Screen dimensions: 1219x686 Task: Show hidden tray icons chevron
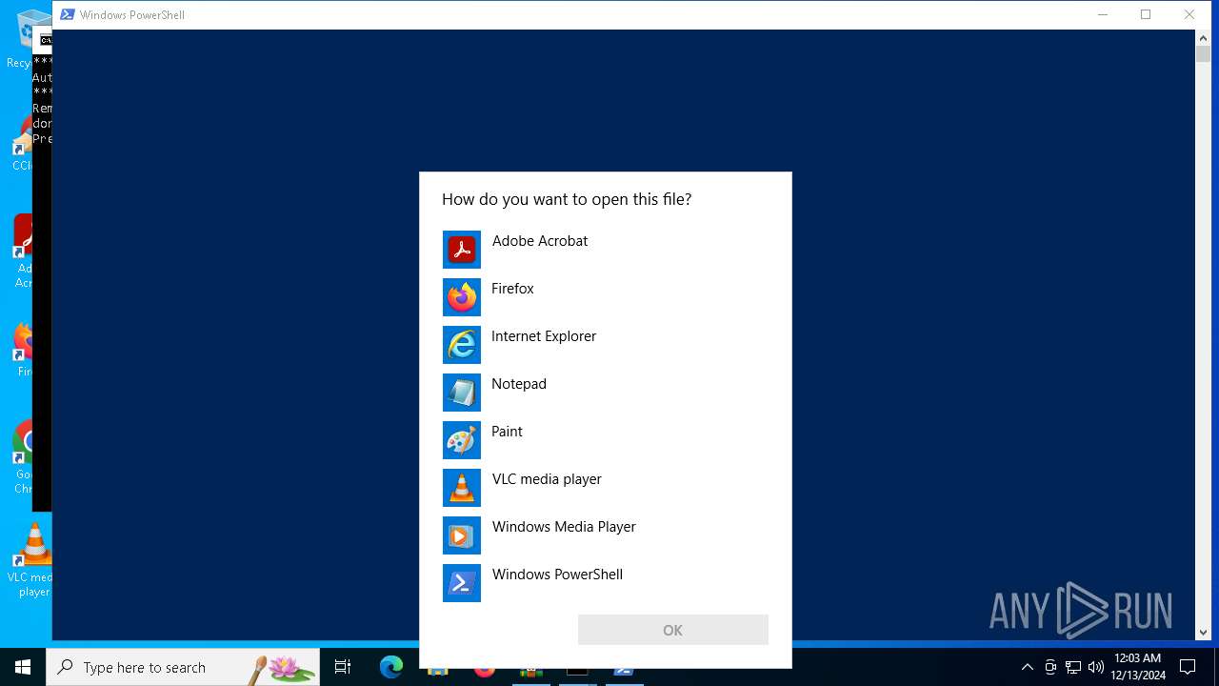(1027, 667)
